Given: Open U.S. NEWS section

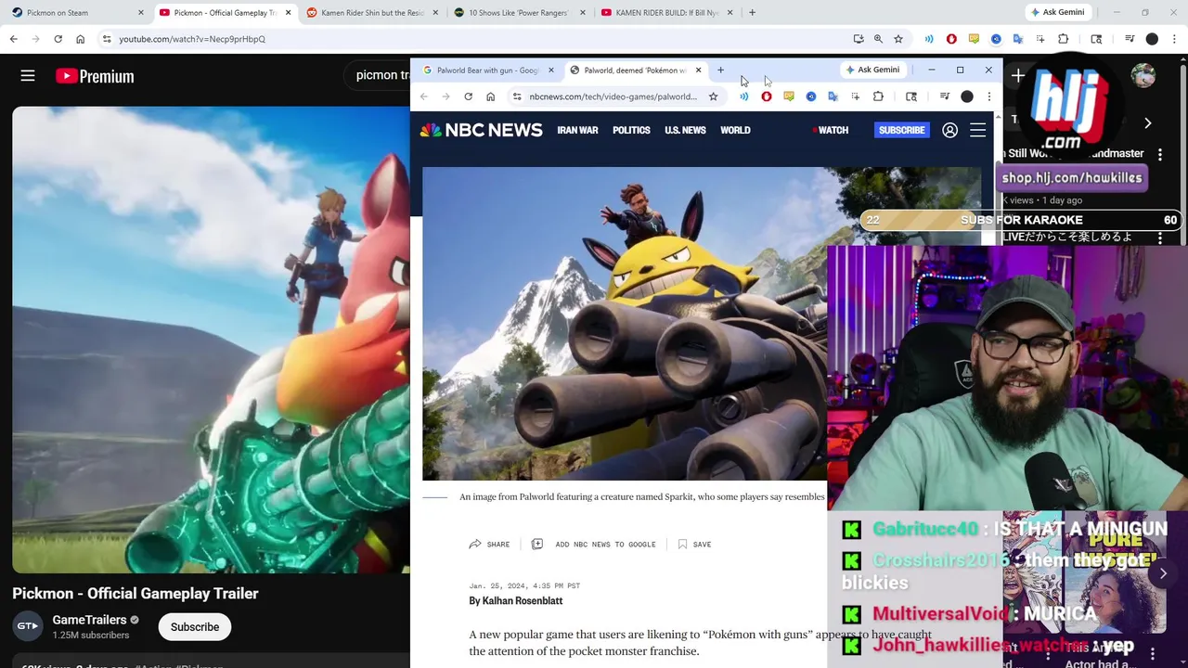Looking at the screenshot, I should (685, 131).
